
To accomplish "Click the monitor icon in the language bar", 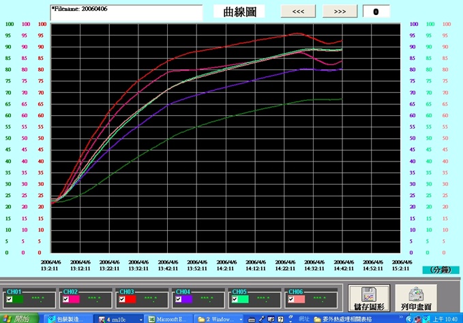I will tap(271, 319).
